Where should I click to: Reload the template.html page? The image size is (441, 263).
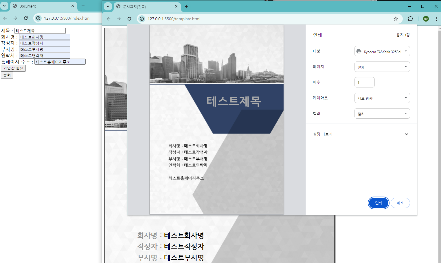point(129,19)
